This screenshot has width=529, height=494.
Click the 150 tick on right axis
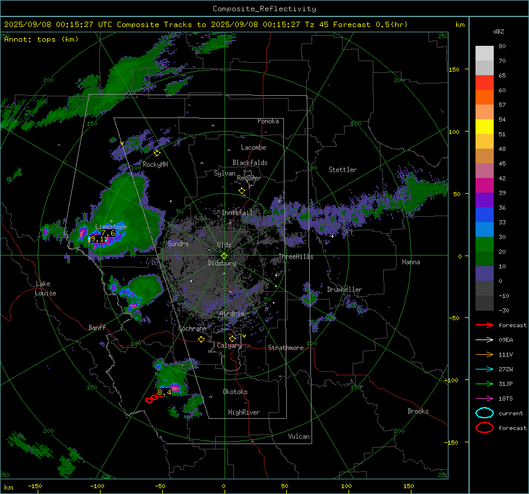click(x=454, y=69)
